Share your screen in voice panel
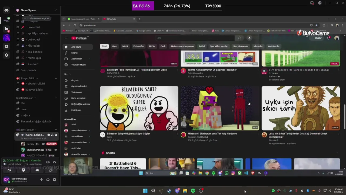The height and width of the screenshot is (195, 346). pyautogui.click(x=23, y=170)
